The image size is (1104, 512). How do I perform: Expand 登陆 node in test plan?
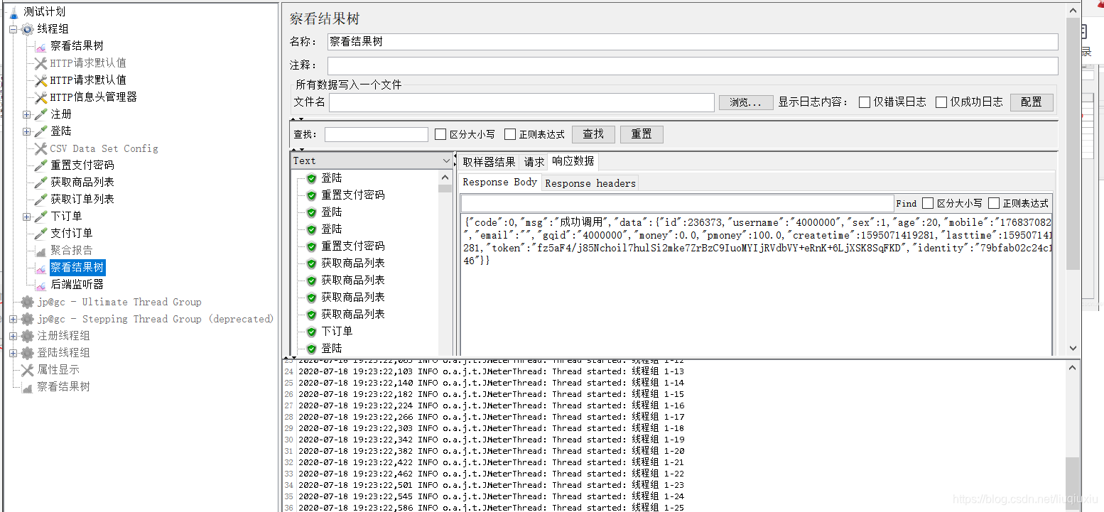coord(26,131)
